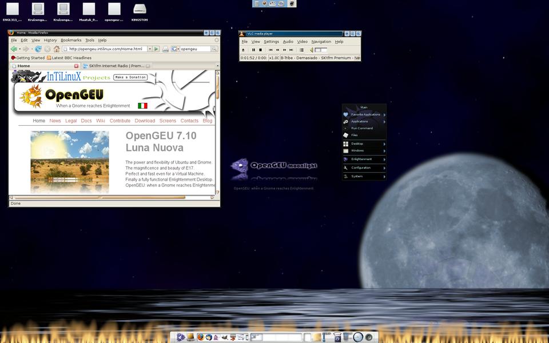Open the URL bar history dropdown
Screen dimensions: 549x343
point(149,49)
